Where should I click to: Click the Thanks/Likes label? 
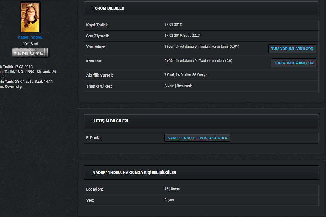click(99, 86)
